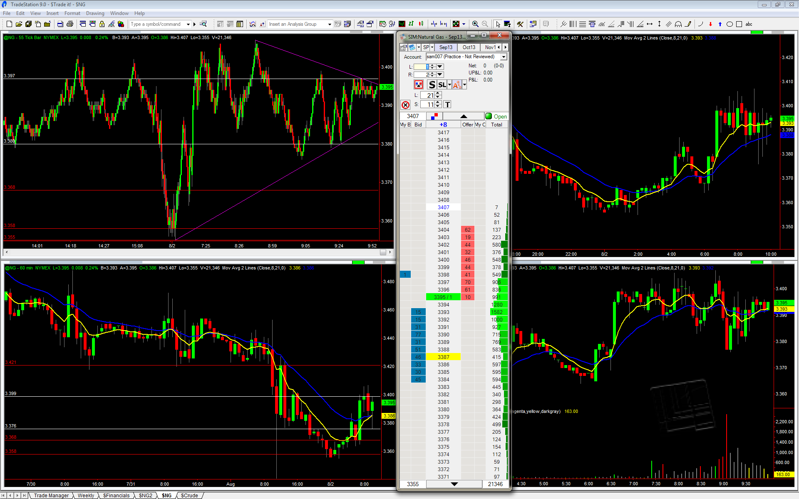Image resolution: width=799 pixels, height=499 pixels.
Task: Click the yellow 3387 price cell
Action: [x=443, y=357]
